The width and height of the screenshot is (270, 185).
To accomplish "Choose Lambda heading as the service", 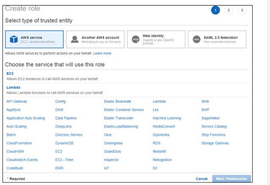I will (13, 87).
